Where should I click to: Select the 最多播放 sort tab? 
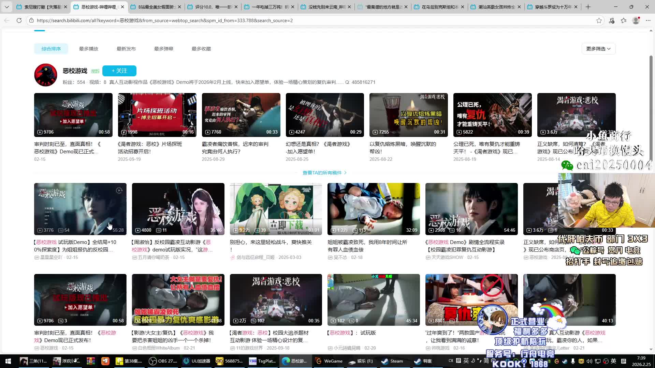click(x=89, y=49)
